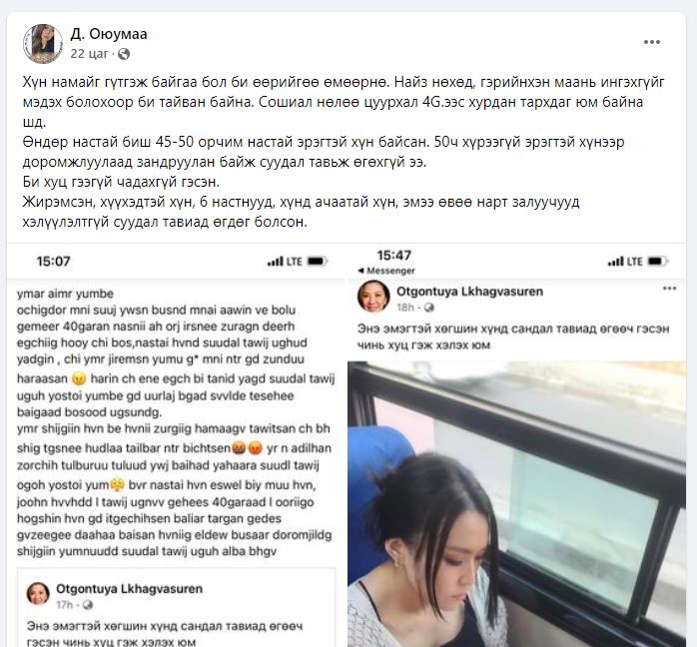Click the Messenger back arrow in the right screenshot
The height and width of the screenshot is (647, 697).
click(360, 271)
